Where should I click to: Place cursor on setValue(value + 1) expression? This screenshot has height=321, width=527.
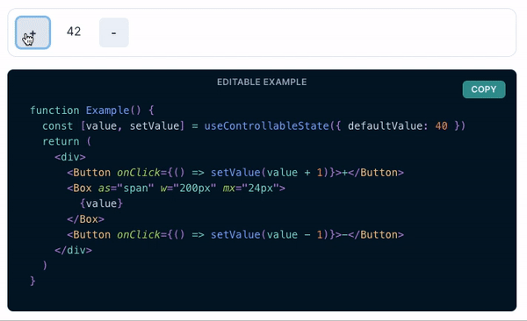click(x=267, y=173)
